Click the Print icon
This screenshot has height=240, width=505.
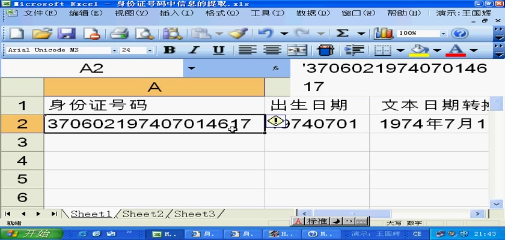tap(119, 34)
